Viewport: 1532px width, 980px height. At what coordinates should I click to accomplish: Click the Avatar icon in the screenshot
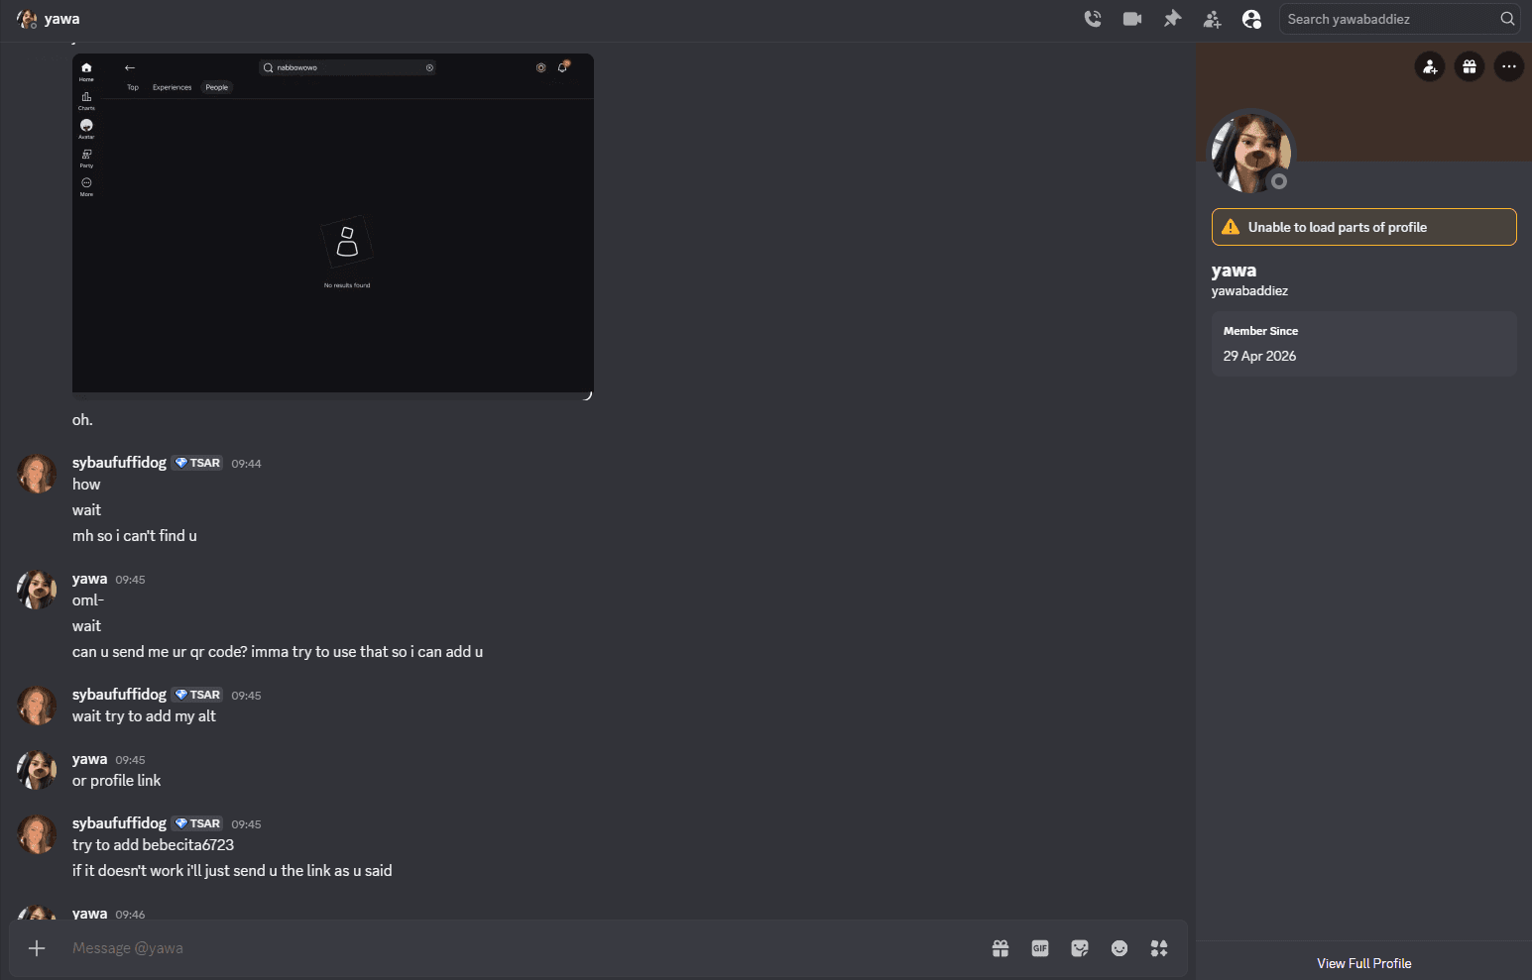pyautogui.click(x=86, y=129)
